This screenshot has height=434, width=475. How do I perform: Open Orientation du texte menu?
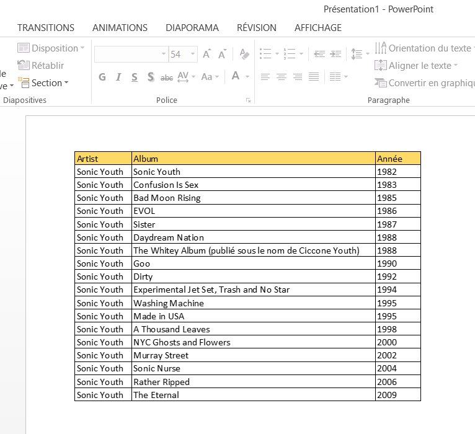[424, 48]
